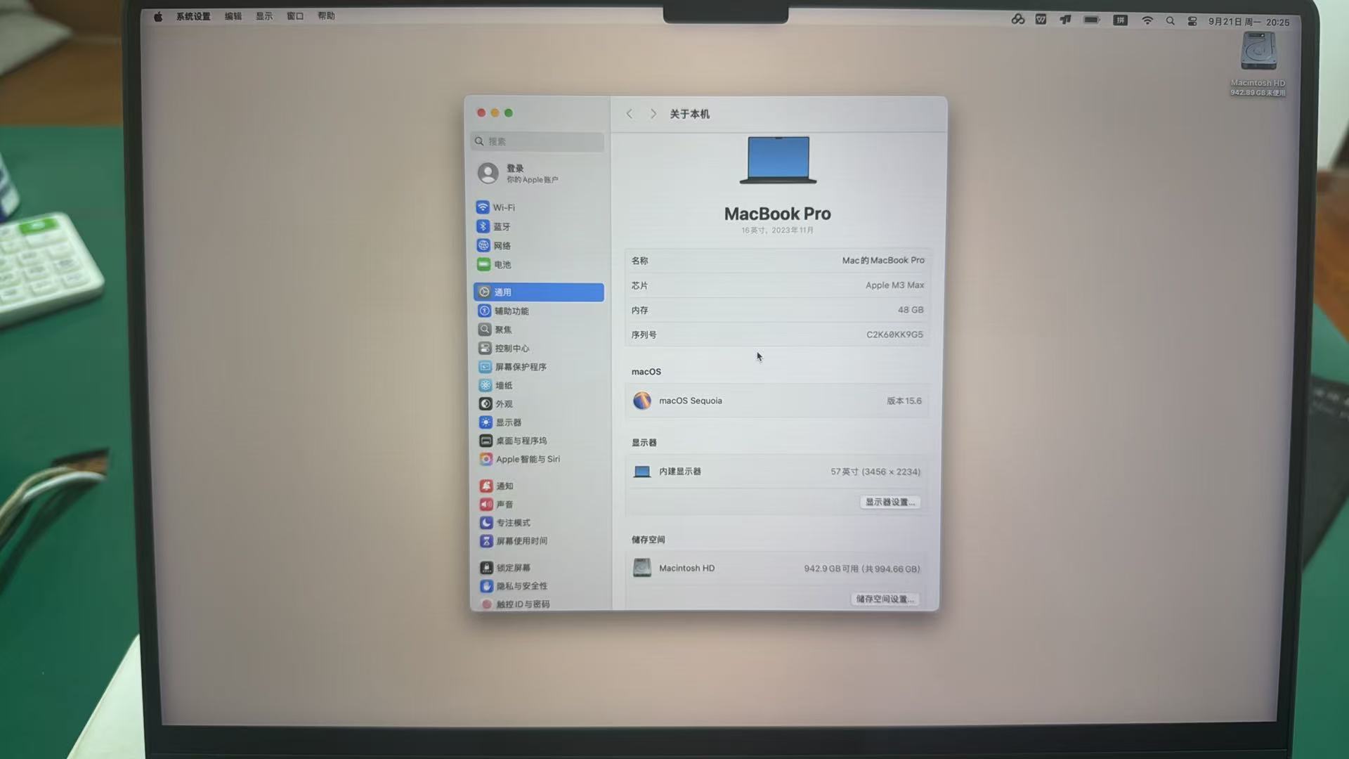Click the 储存空间设置... button

[885, 599]
